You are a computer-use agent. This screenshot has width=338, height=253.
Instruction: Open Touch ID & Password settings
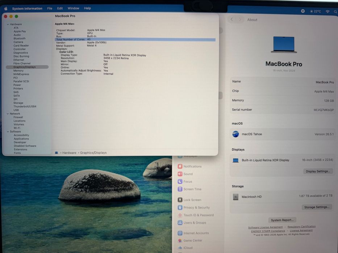coord(196,215)
